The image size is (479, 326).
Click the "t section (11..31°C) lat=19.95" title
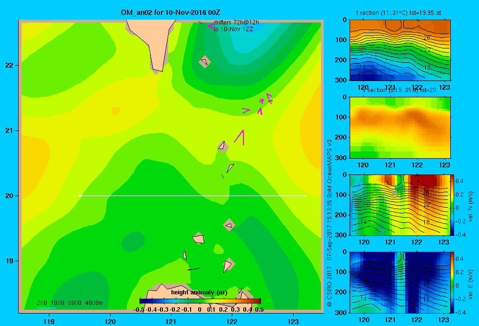coord(399,13)
